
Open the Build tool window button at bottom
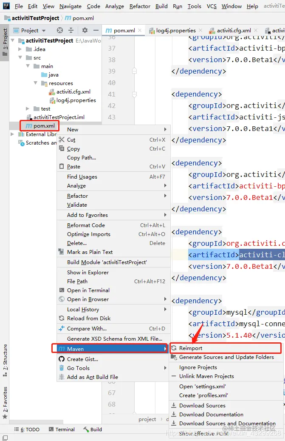point(93,429)
